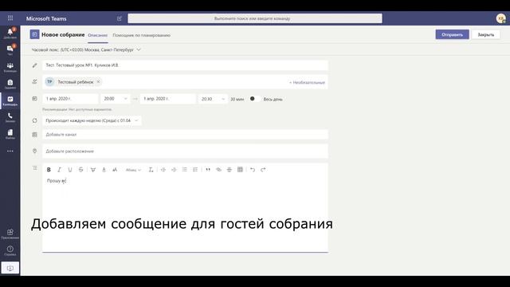
Task: Insert a quote block
Action: pos(208,170)
